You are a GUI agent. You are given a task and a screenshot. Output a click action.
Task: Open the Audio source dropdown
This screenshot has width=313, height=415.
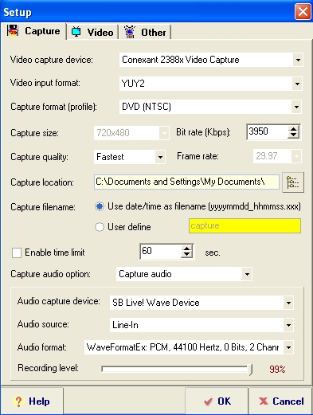pyautogui.click(x=288, y=325)
